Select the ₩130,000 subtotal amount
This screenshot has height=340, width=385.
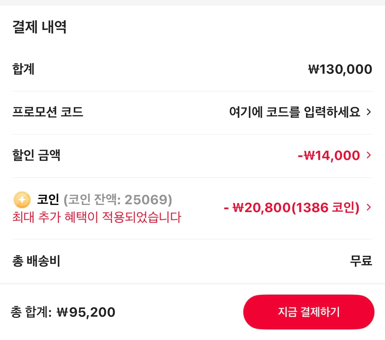pyautogui.click(x=340, y=69)
